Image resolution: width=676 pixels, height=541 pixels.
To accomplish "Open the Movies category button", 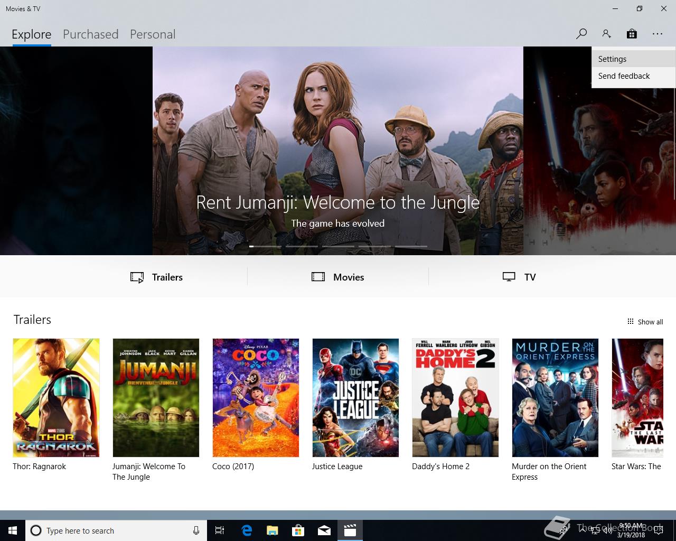I will click(338, 277).
